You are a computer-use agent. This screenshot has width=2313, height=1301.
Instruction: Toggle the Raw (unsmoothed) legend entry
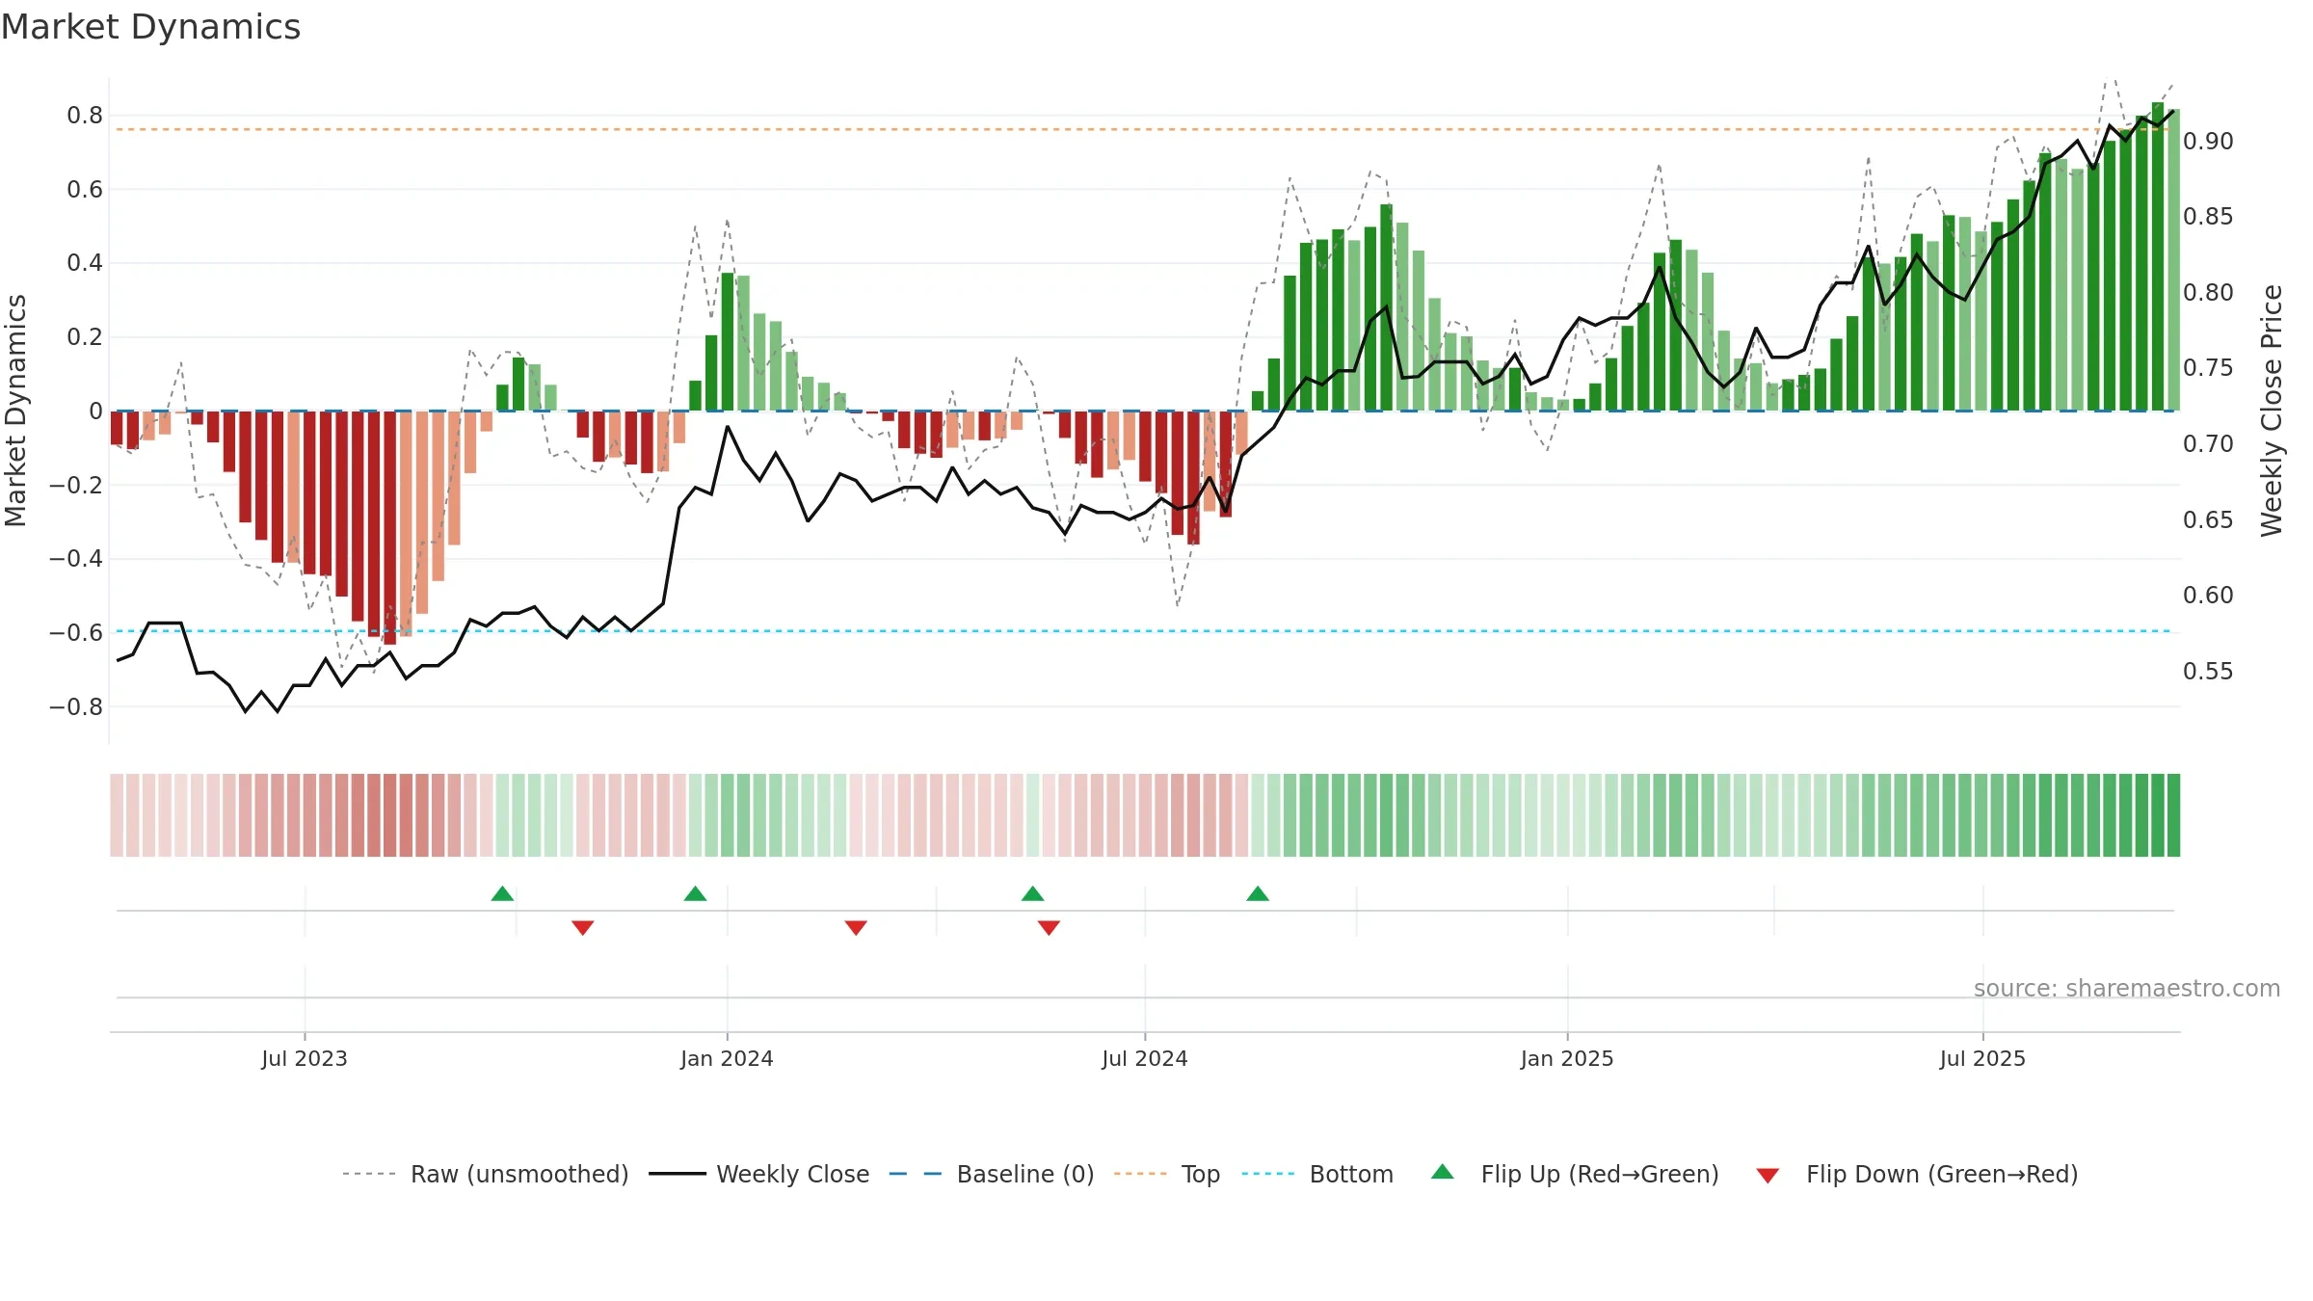(485, 1174)
